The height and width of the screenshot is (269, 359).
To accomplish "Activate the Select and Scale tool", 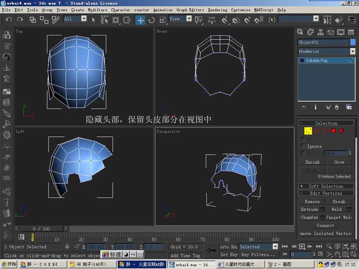I will pyautogui.click(x=162, y=20).
